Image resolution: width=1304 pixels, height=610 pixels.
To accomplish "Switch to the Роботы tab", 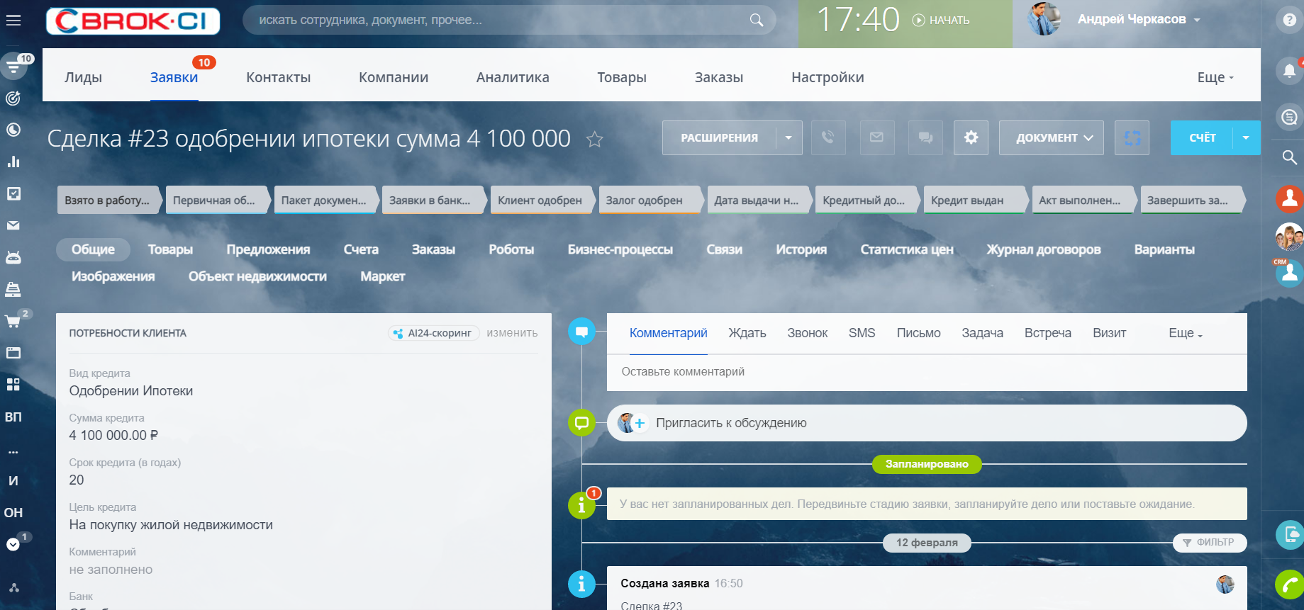I will pyautogui.click(x=511, y=249).
